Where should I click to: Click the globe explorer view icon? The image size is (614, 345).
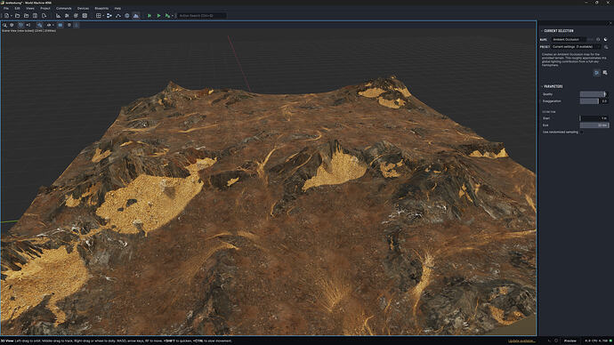coord(127,16)
